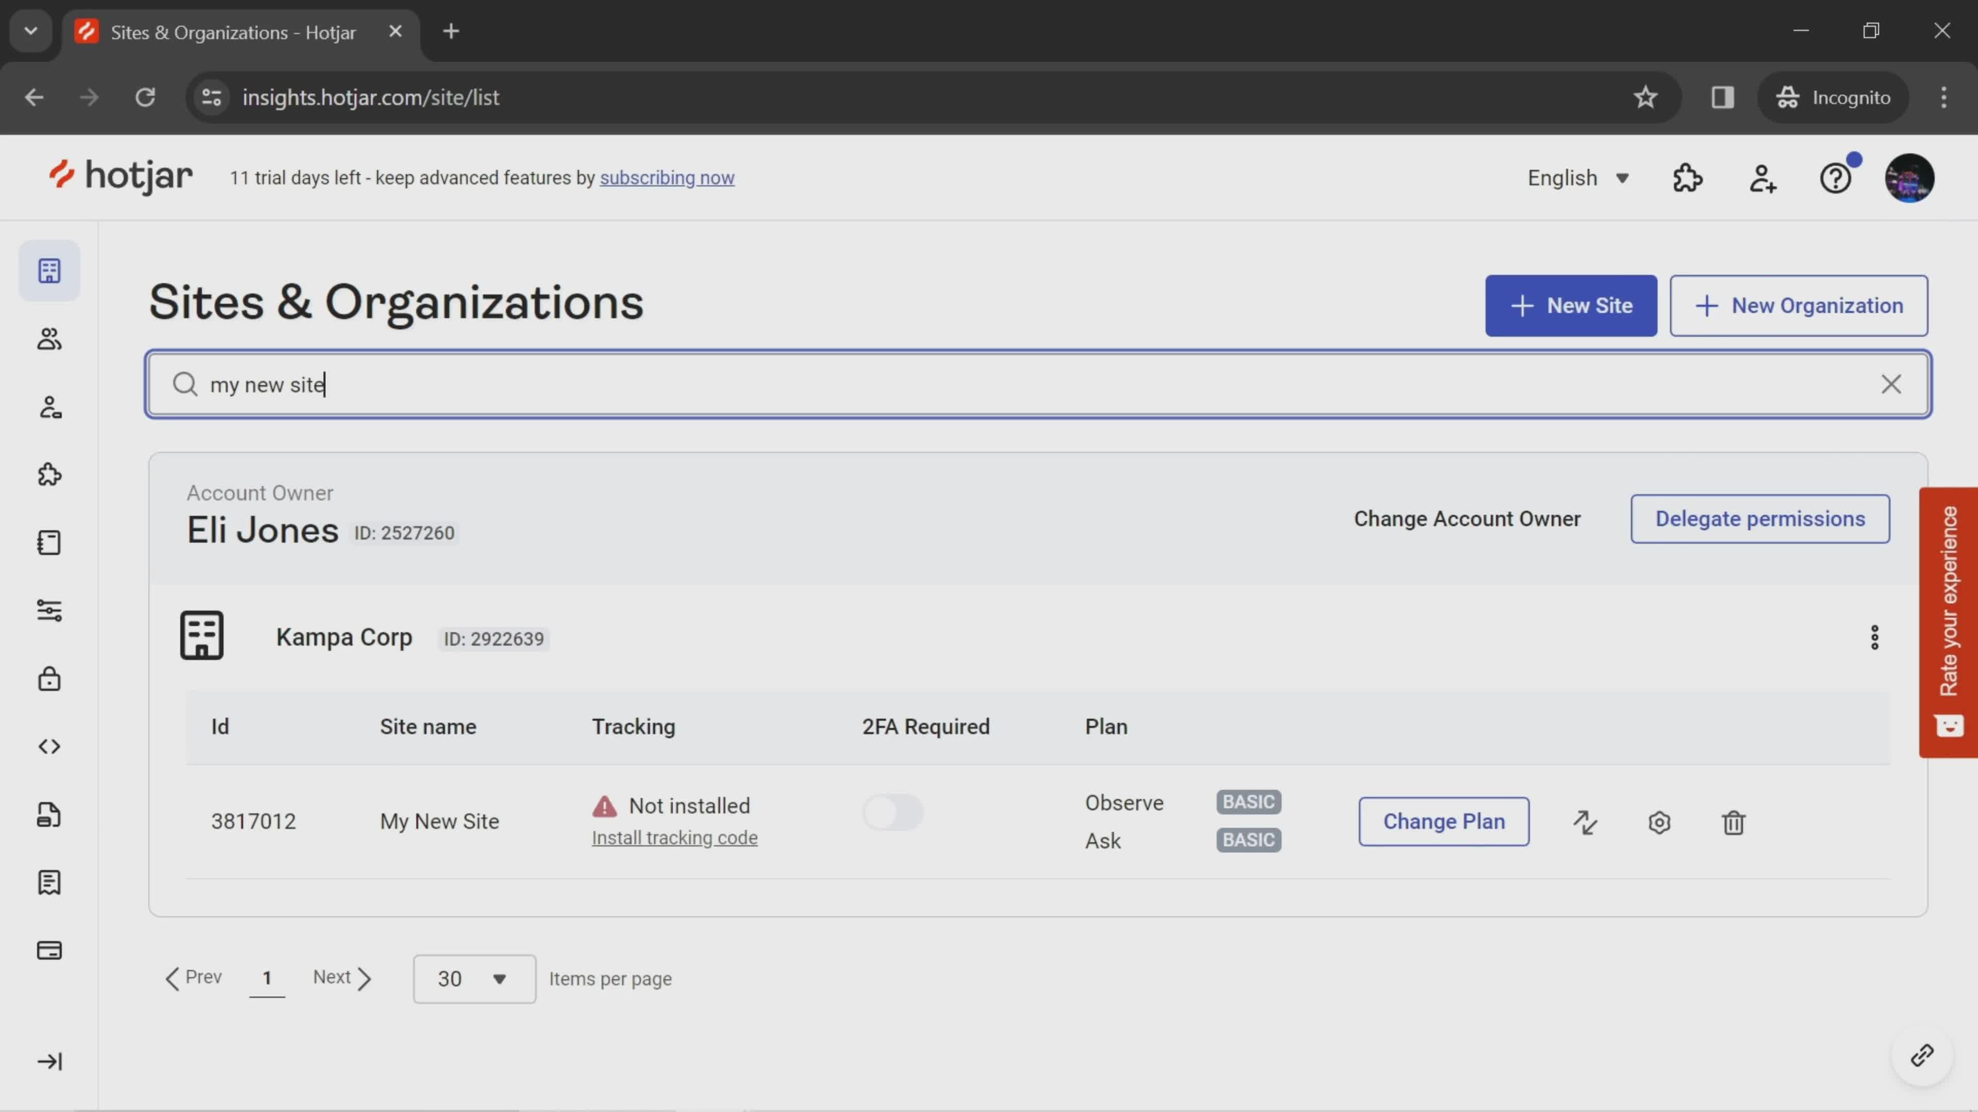Click the Id column header
Viewport: 1978px width, 1112px height.
tap(219, 727)
